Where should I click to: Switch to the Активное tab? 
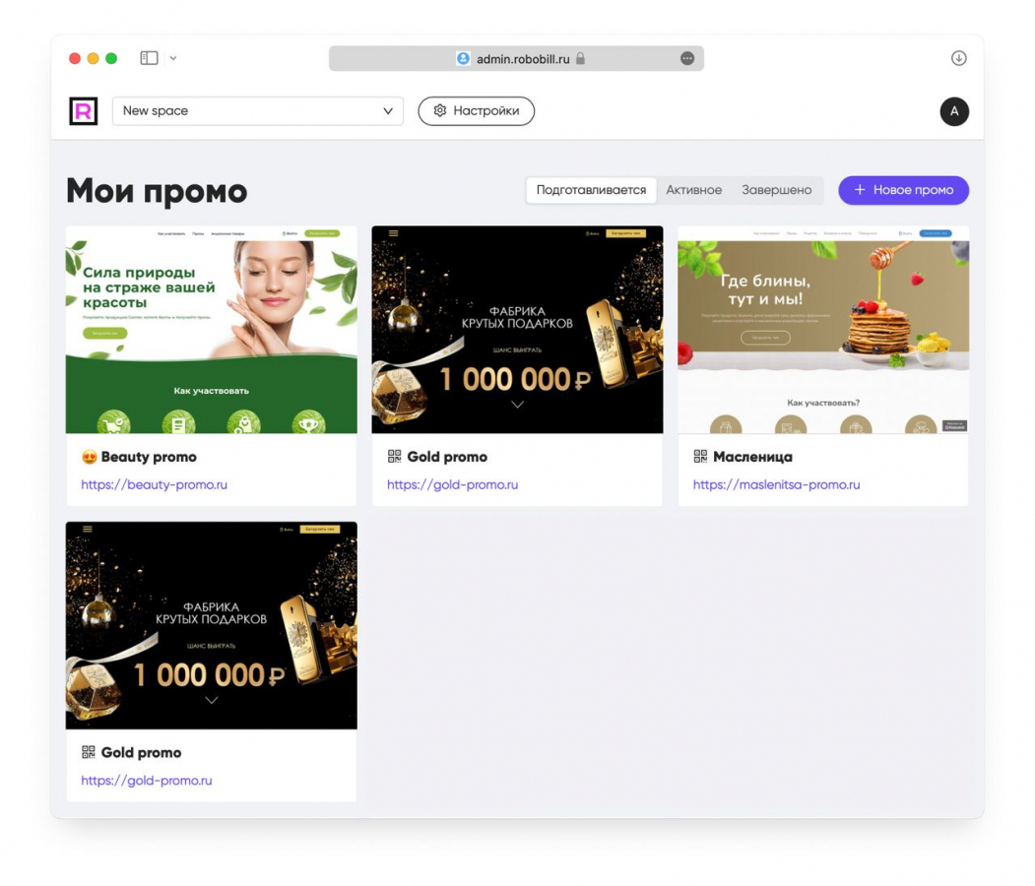pyautogui.click(x=693, y=190)
